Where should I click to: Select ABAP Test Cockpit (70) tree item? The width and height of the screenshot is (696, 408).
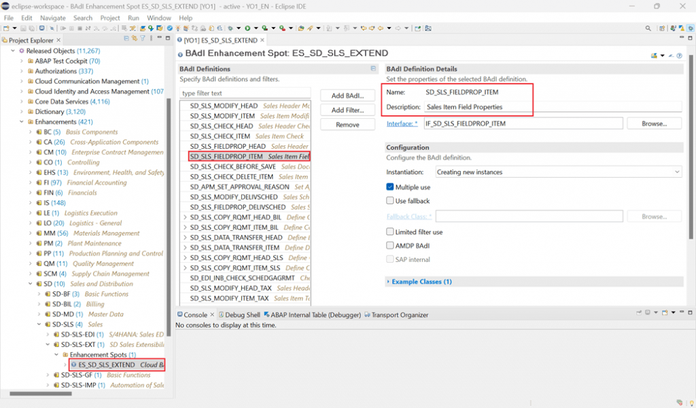(x=67, y=61)
